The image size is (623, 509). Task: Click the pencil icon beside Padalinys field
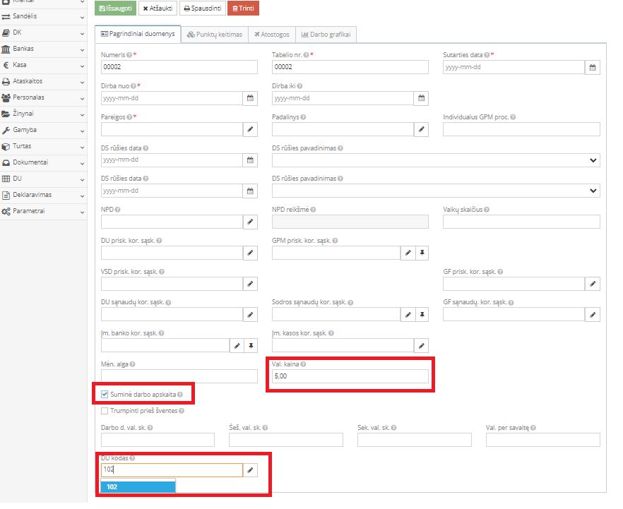[421, 129]
